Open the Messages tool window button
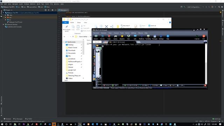Screen dimensions: 224x126 tap(18, 119)
